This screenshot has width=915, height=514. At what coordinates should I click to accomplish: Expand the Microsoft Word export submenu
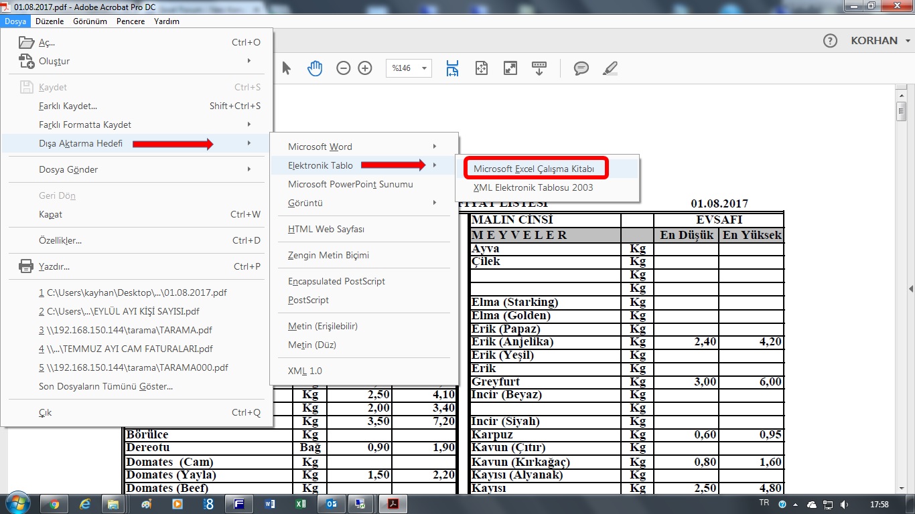[435, 147]
